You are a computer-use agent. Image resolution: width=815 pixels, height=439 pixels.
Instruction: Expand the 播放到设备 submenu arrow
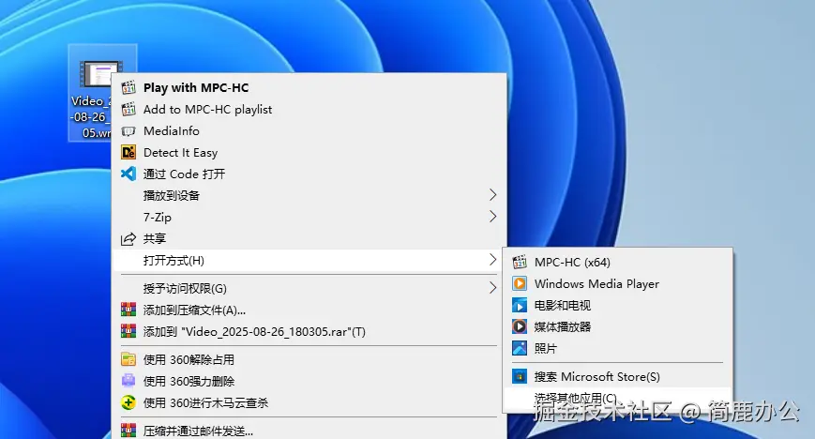pos(492,195)
